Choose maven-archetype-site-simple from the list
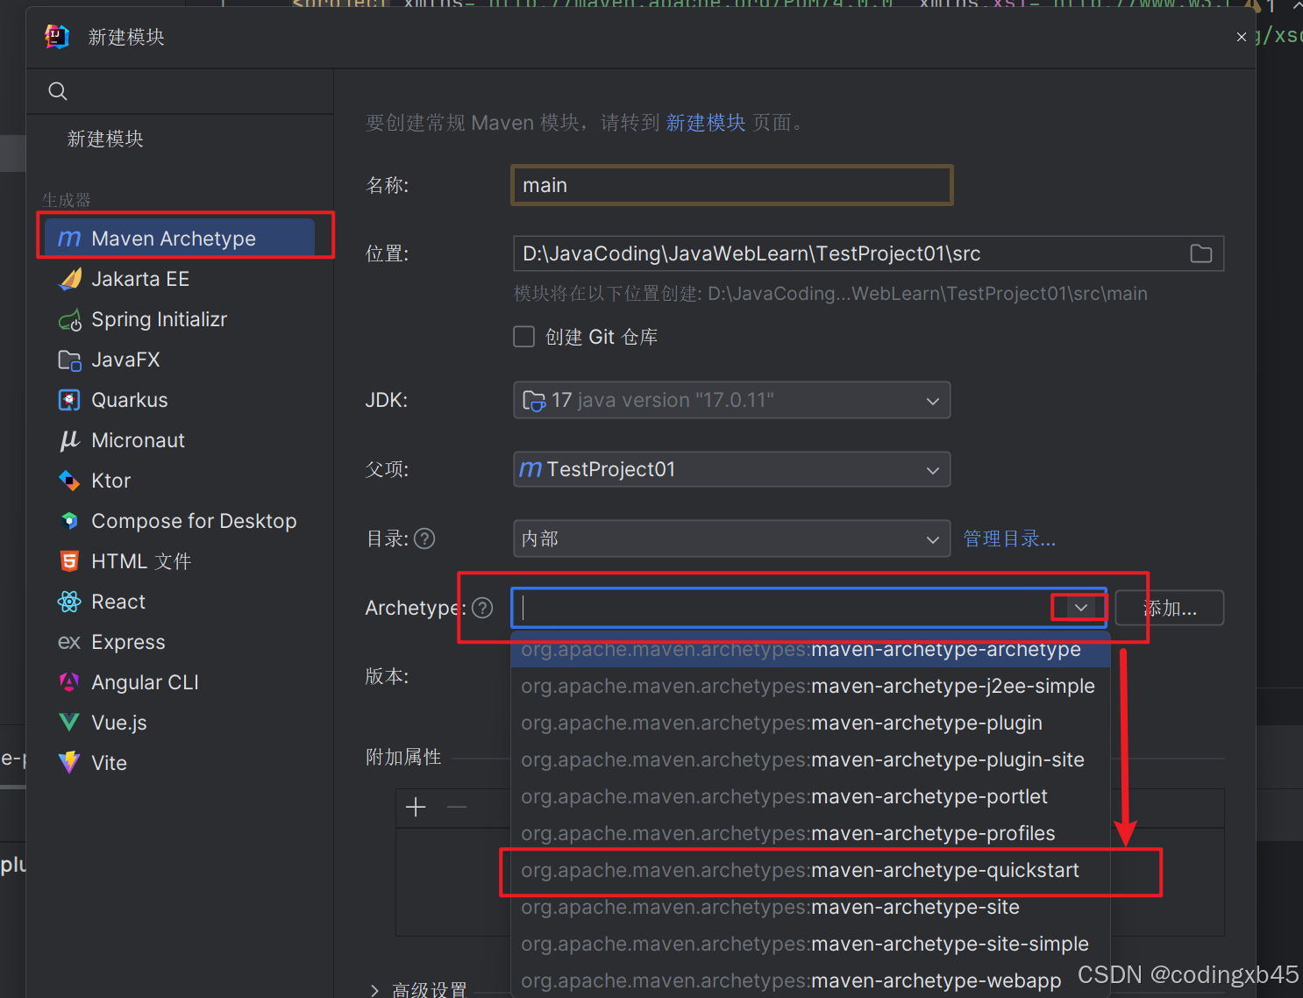1303x998 pixels. 810,944
